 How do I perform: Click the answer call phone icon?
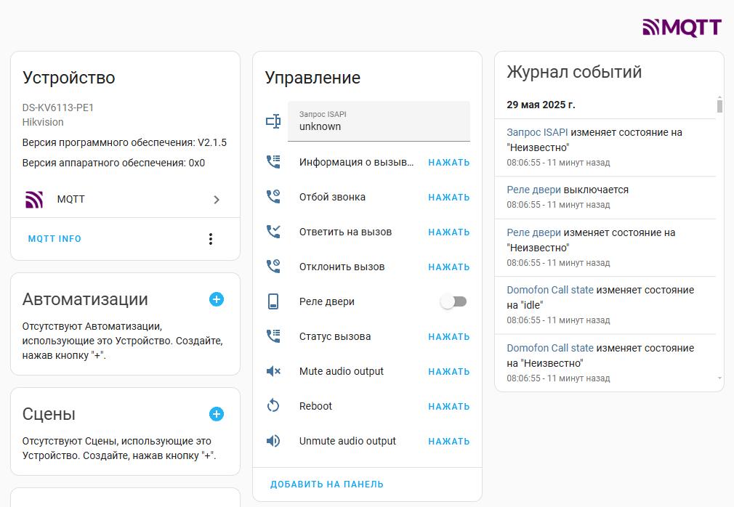[273, 232]
